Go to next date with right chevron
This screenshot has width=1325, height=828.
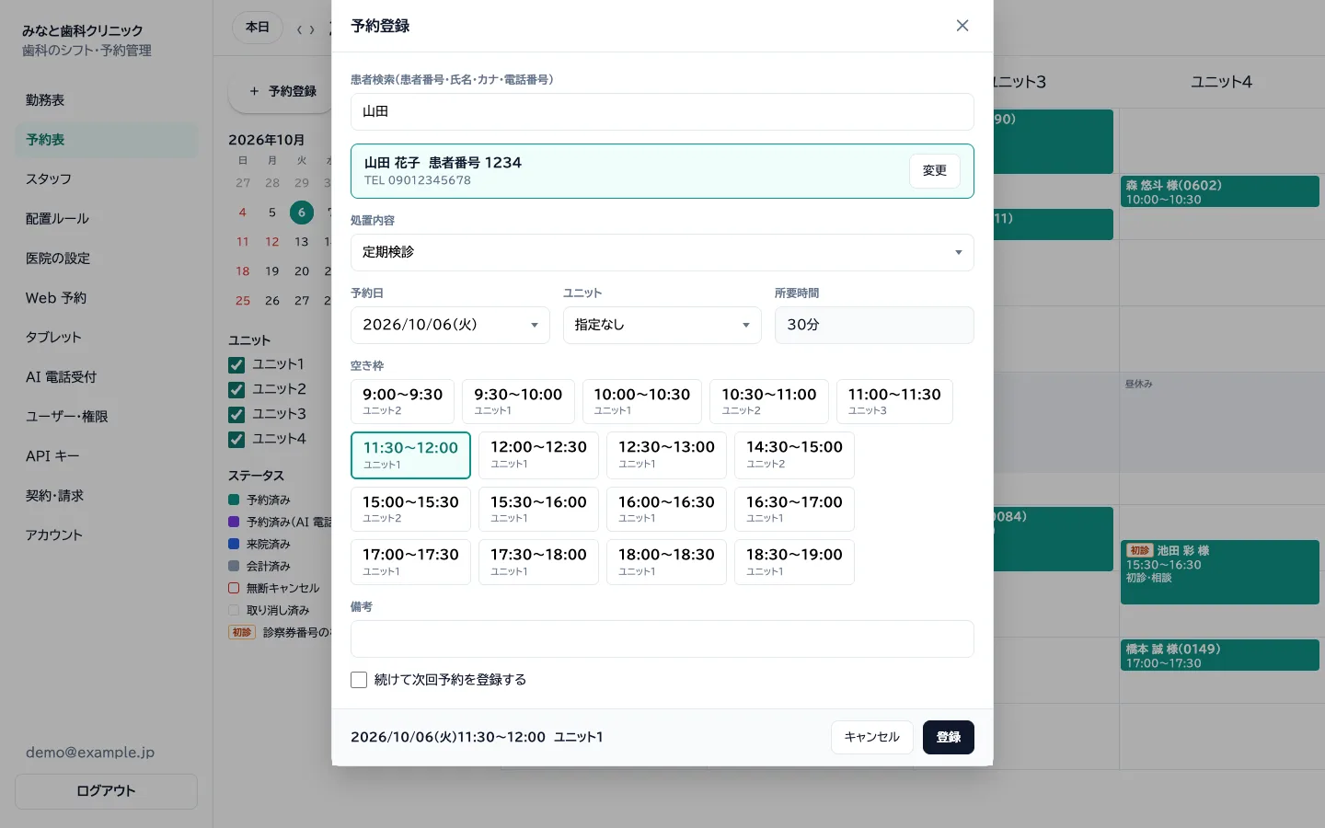click(312, 29)
